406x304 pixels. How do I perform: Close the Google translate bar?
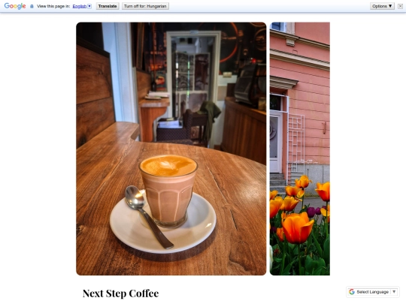point(400,6)
